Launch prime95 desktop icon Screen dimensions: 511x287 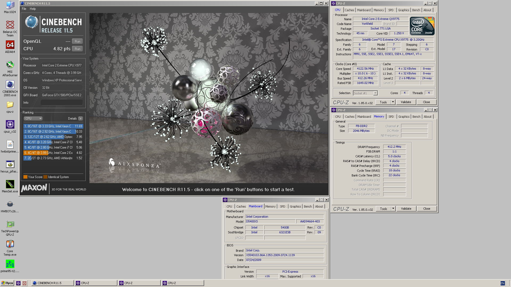(10, 266)
